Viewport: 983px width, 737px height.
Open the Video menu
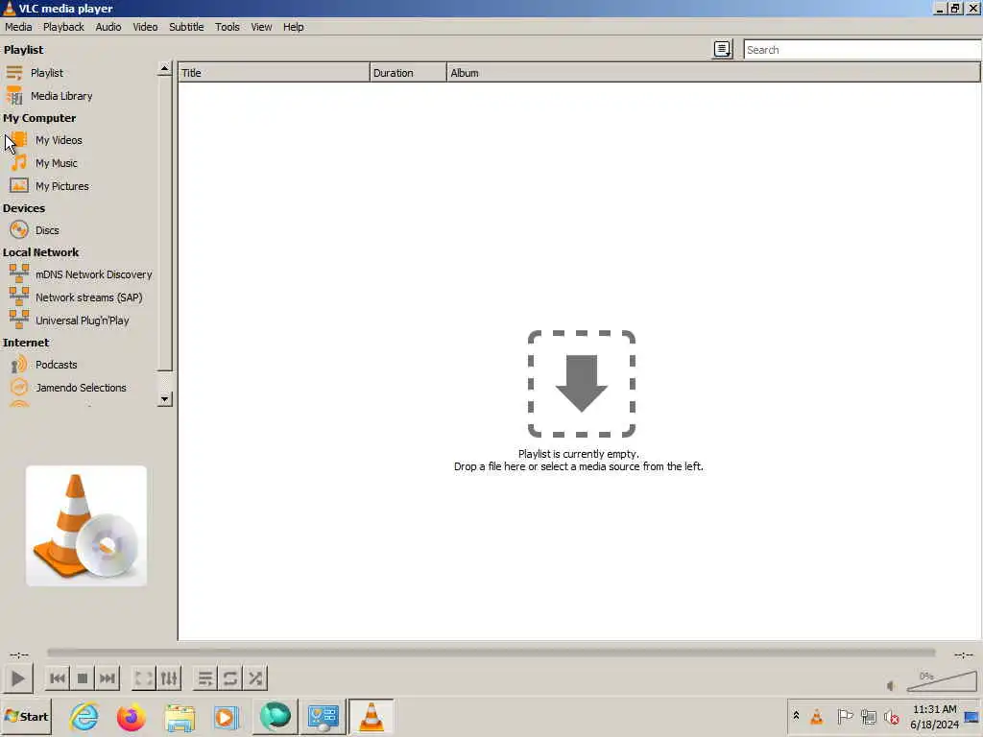[145, 27]
